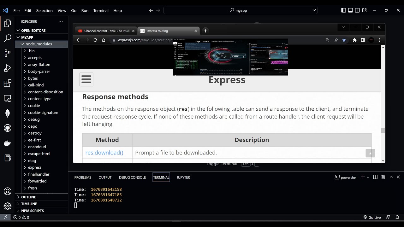
Task: Expand NPM SCRIPTS section
Action: [x=42, y=211]
